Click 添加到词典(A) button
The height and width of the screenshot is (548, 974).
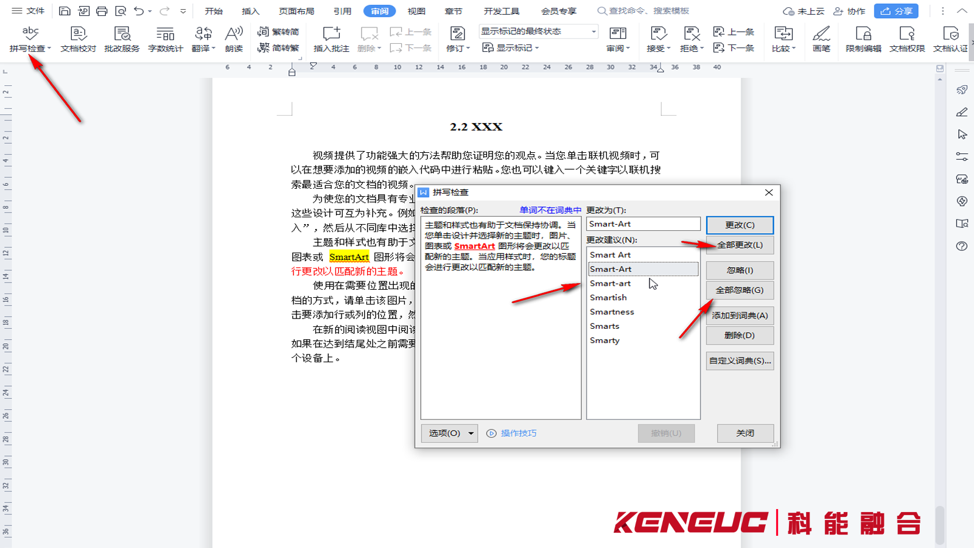[x=740, y=315]
